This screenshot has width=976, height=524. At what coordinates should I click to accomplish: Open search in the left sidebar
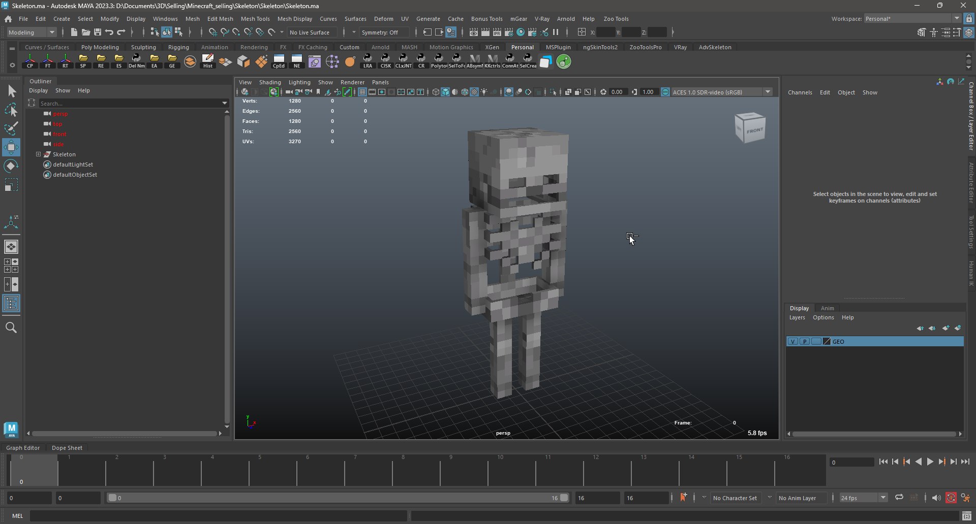(x=11, y=327)
